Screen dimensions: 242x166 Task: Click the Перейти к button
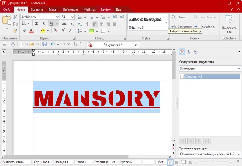[x=204, y=26]
